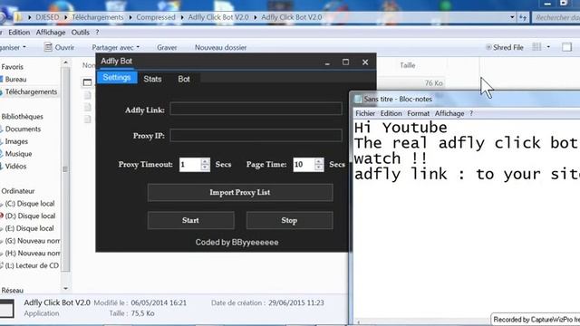
Task: Open the Partager avec dropdown
Action: click(116, 47)
